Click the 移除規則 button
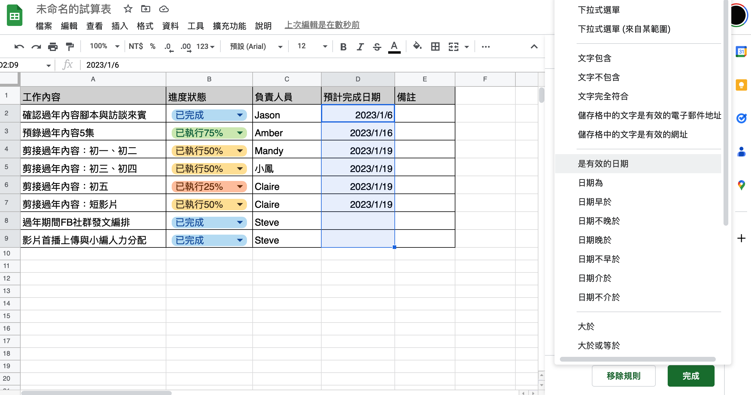Viewport: 751px width, 395px height. 623,376
